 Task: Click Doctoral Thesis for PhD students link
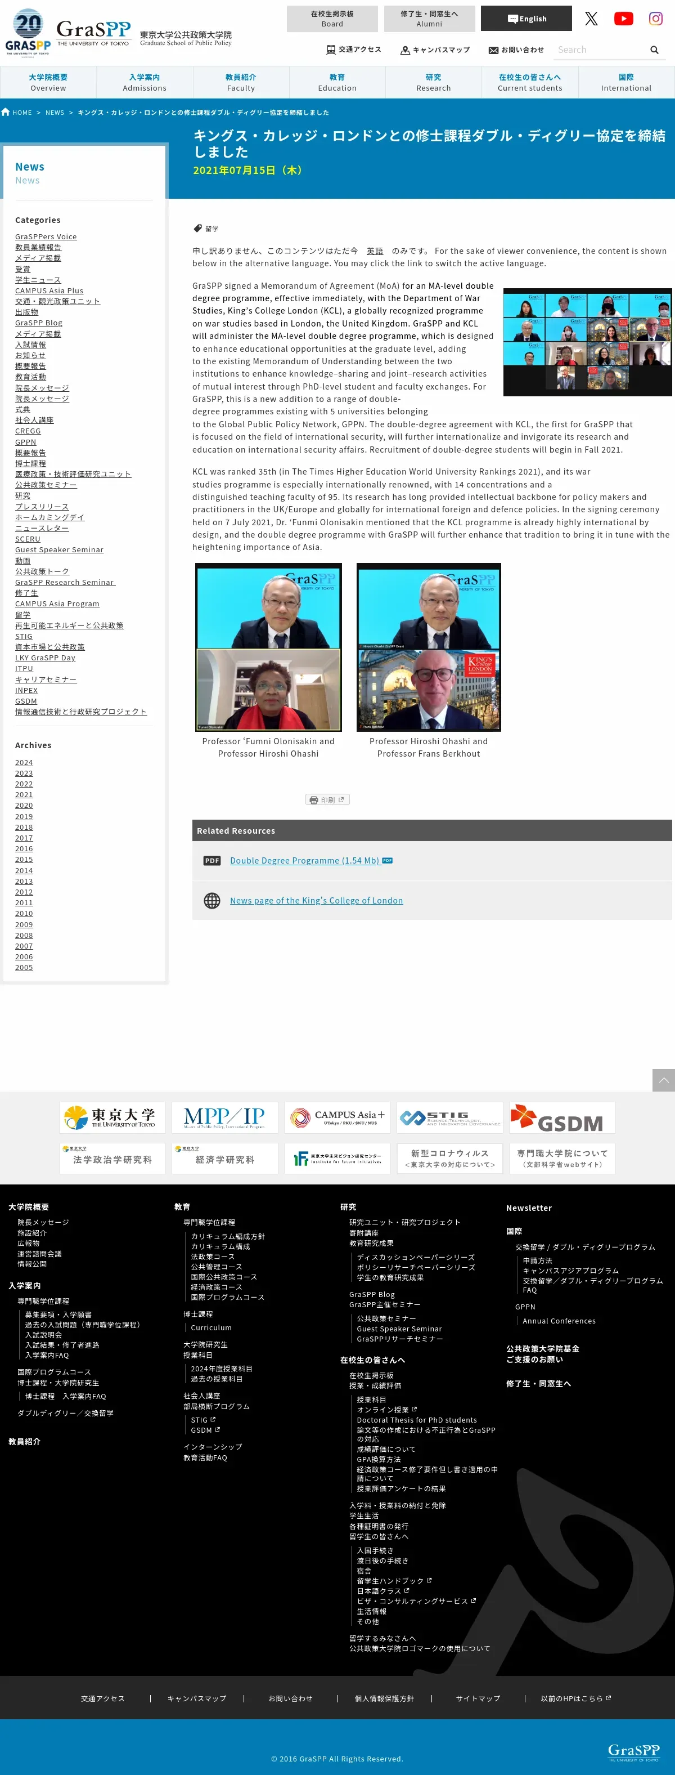point(417,1419)
